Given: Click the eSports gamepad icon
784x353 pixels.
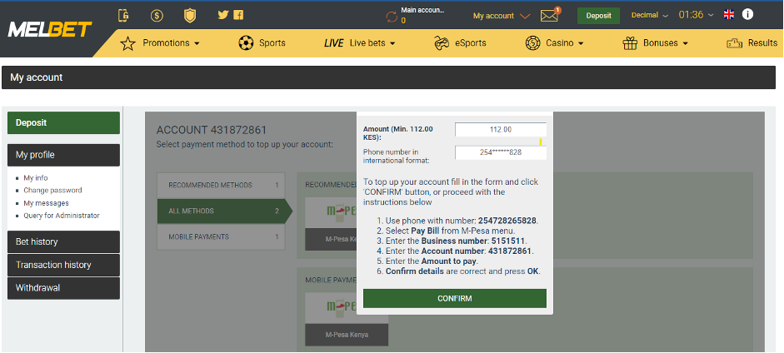Looking at the screenshot, I should 442,43.
